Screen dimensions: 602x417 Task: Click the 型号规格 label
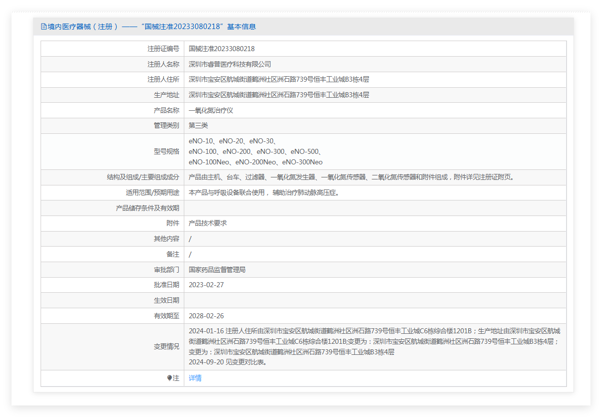(x=166, y=151)
